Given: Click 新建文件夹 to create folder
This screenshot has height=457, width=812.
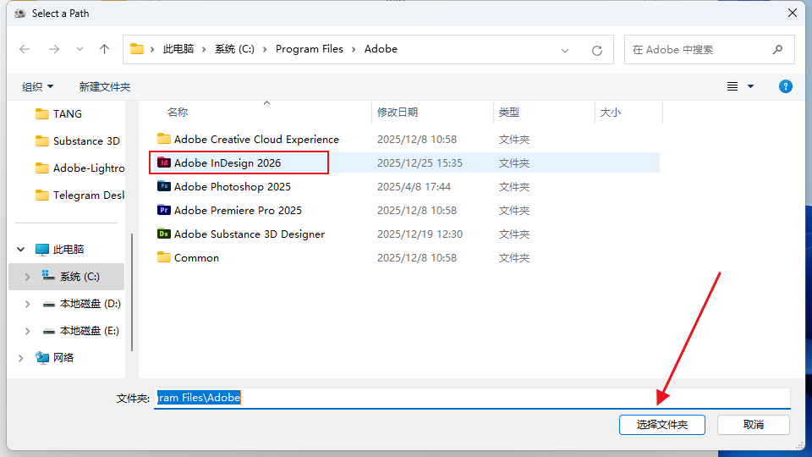Looking at the screenshot, I should (105, 86).
